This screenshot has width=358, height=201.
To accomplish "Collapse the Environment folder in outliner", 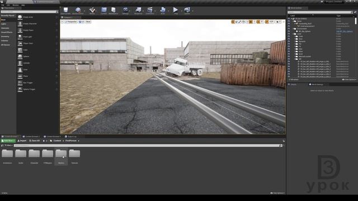I will (294, 28).
